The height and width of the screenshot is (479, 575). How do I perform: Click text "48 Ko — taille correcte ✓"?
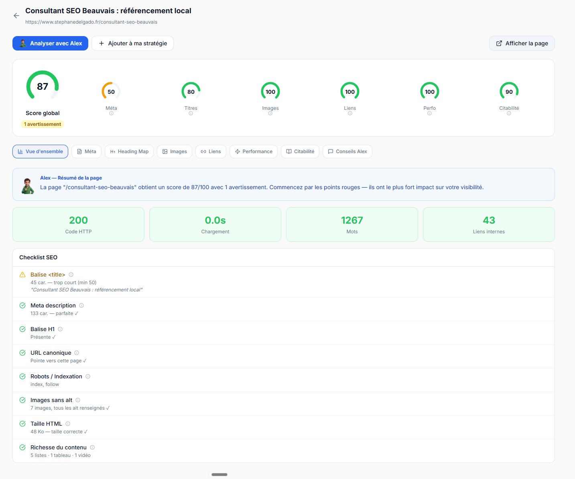(x=59, y=432)
